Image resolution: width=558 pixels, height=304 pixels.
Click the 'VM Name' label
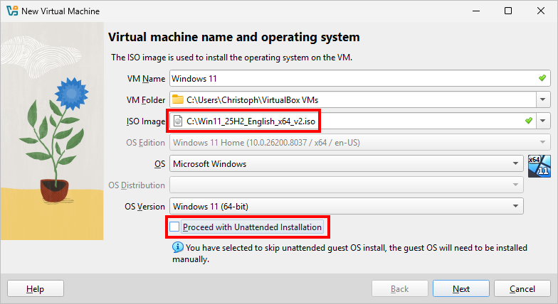146,78
